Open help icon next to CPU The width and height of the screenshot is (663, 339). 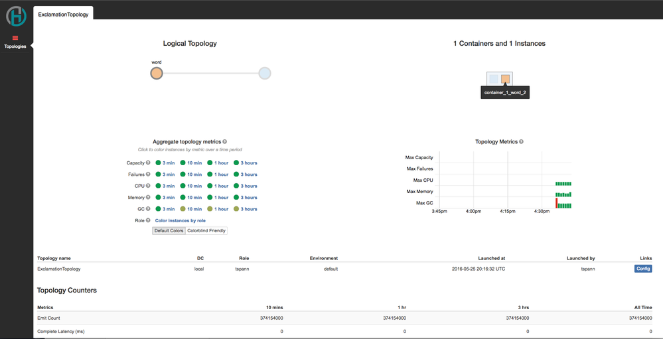click(x=149, y=186)
